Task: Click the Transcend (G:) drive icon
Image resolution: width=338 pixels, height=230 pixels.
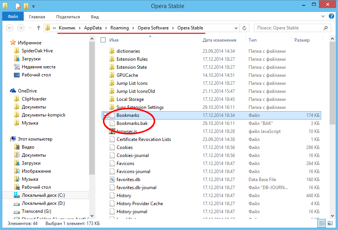Action: pyautogui.click(x=16, y=212)
